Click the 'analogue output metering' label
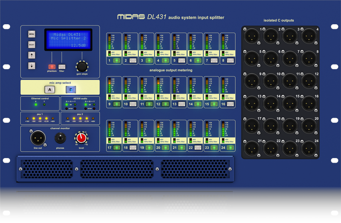 (x=171, y=70)
